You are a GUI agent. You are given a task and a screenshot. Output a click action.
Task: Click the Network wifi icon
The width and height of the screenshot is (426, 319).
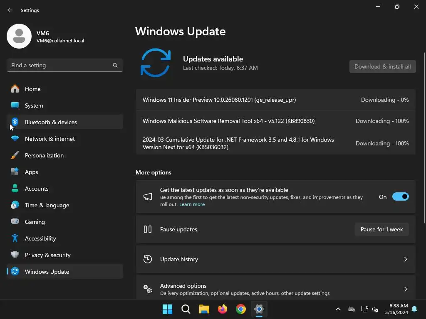coord(15,139)
